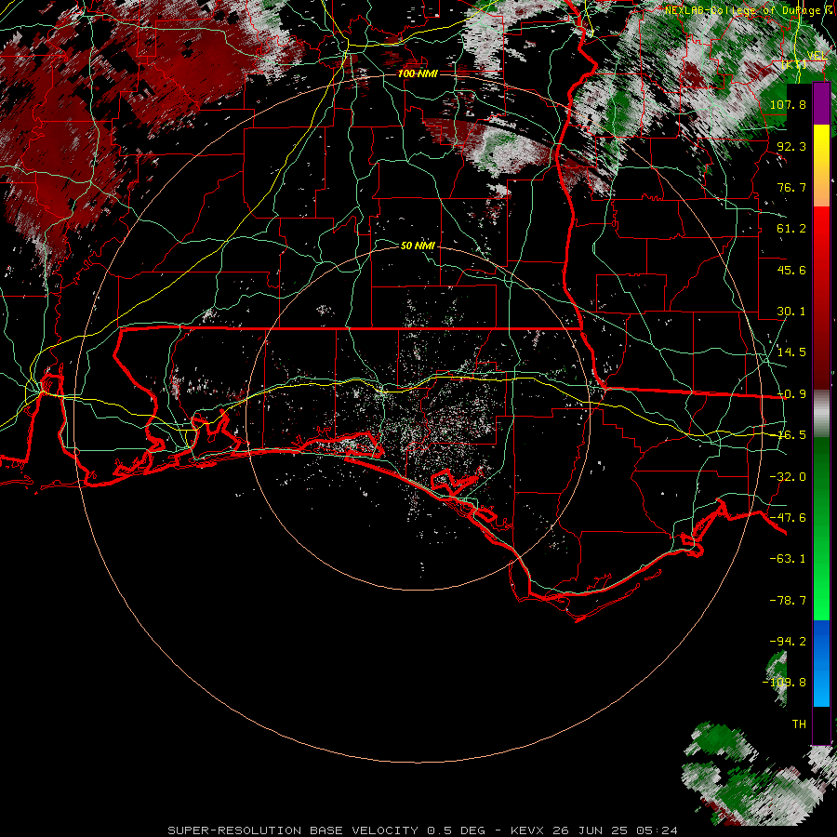This screenshot has height=837, width=837.
Task: Click the "VEL" legend heading
Action: pyautogui.click(x=817, y=56)
